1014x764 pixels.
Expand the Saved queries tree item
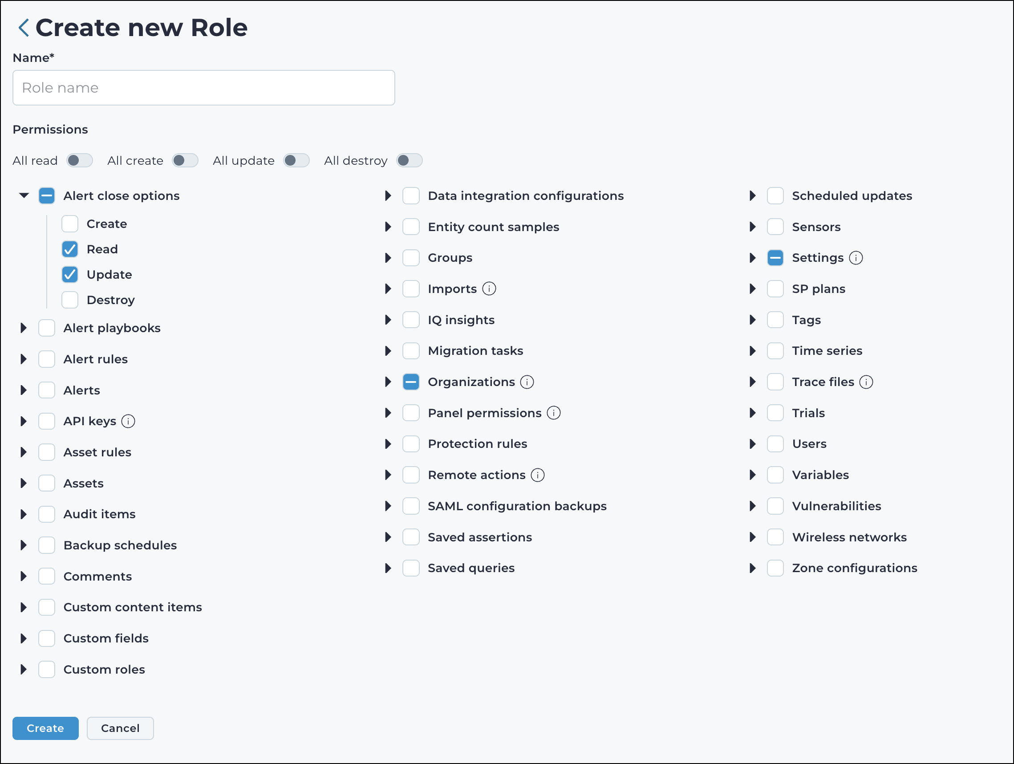[x=388, y=568]
